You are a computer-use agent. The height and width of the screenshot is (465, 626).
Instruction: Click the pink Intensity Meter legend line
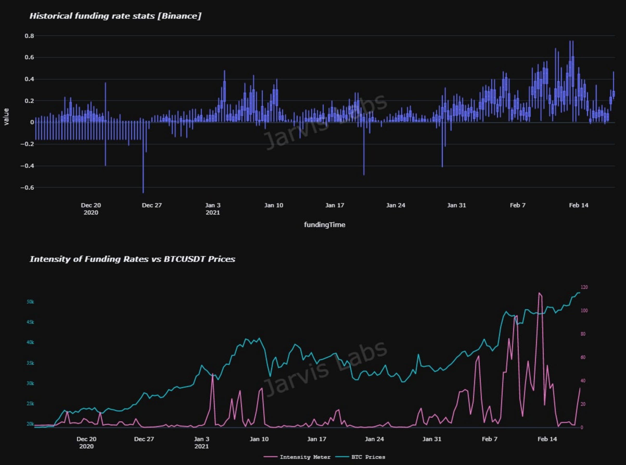[271, 457]
